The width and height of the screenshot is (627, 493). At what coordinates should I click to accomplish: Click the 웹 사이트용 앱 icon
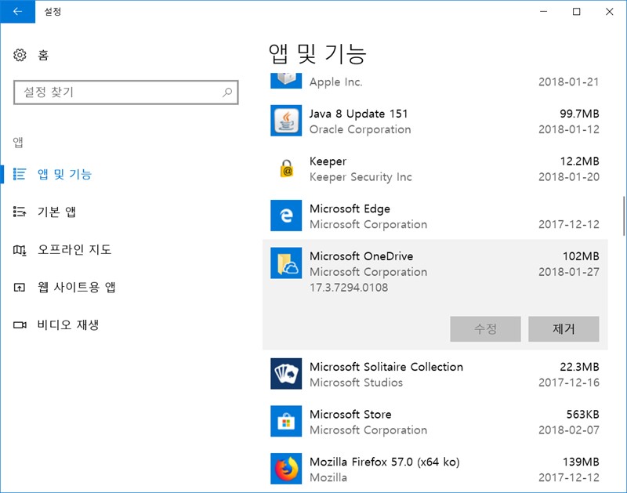[x=20, y=287]
